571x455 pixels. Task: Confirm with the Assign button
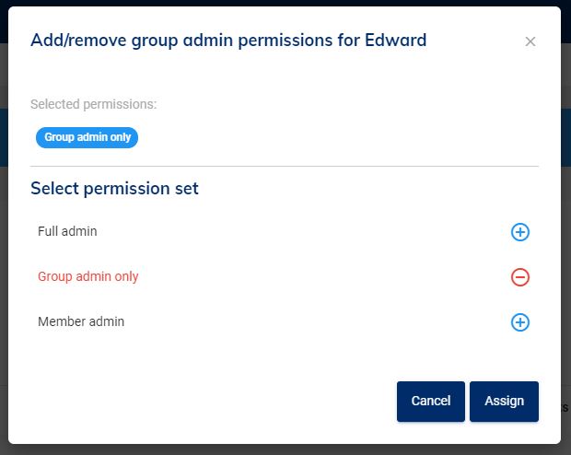504,401
